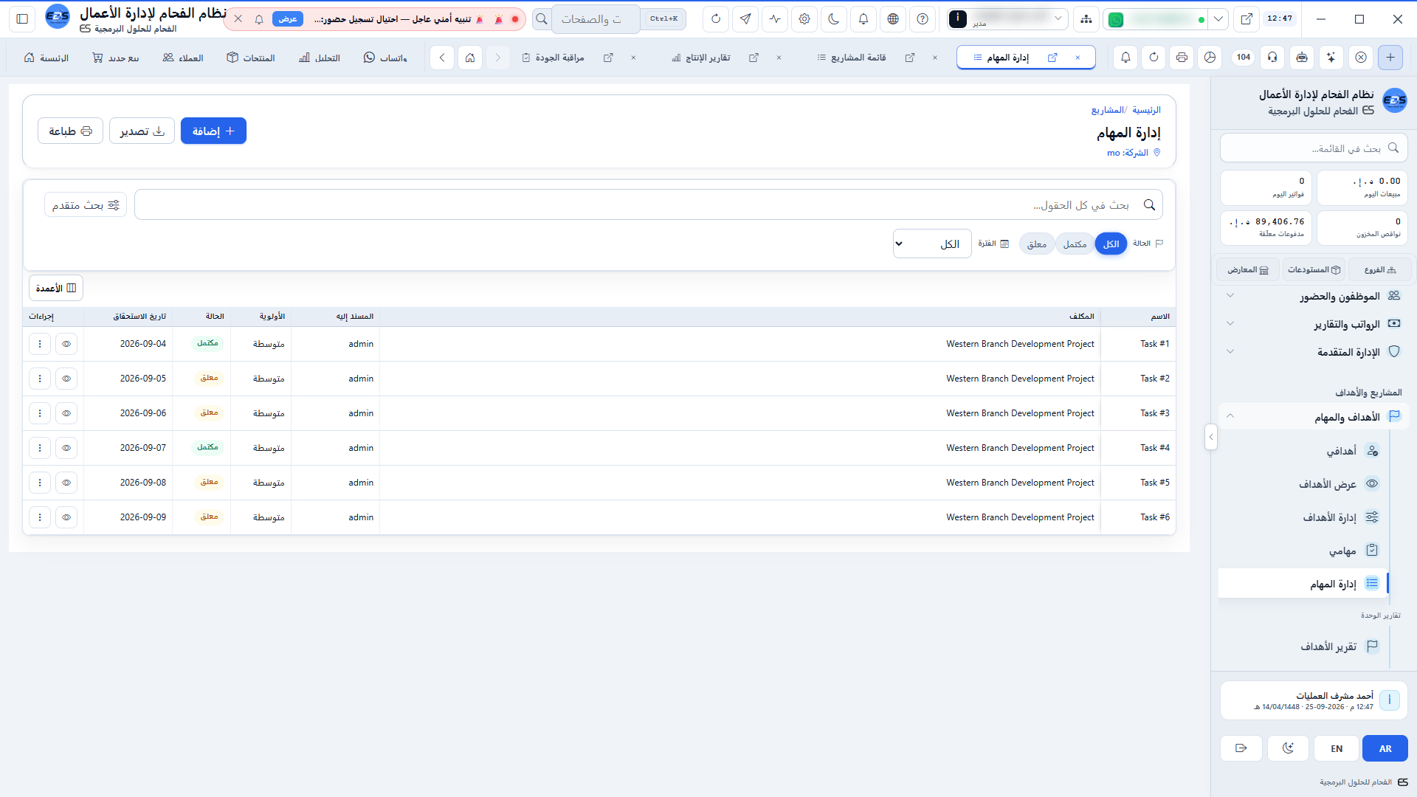Switch to قائمة المشاريع tab
The image size is (1417, 797).
[858, 58]
